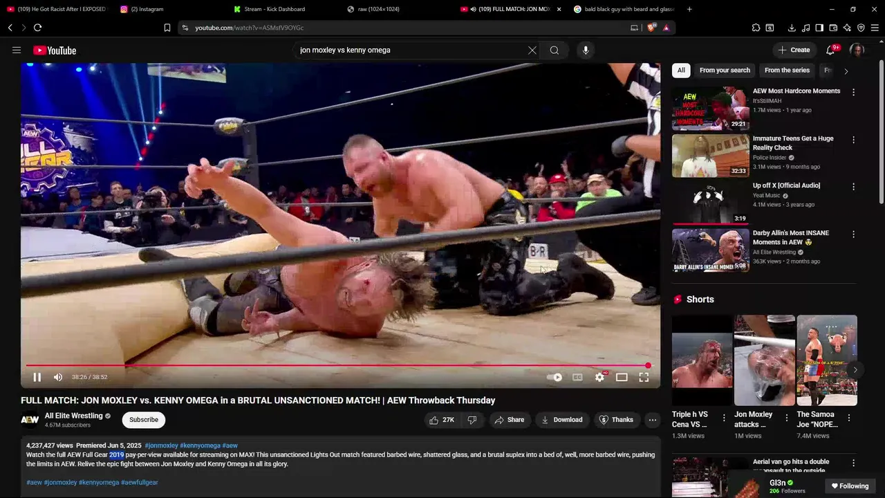Toggle closed captions in the player
The height and width of the screenshot is (498, 885).
click(577, 377)
